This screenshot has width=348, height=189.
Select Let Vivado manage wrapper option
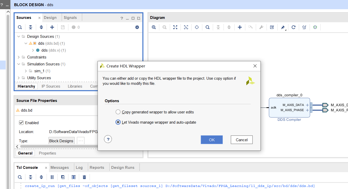pos(118,122)
